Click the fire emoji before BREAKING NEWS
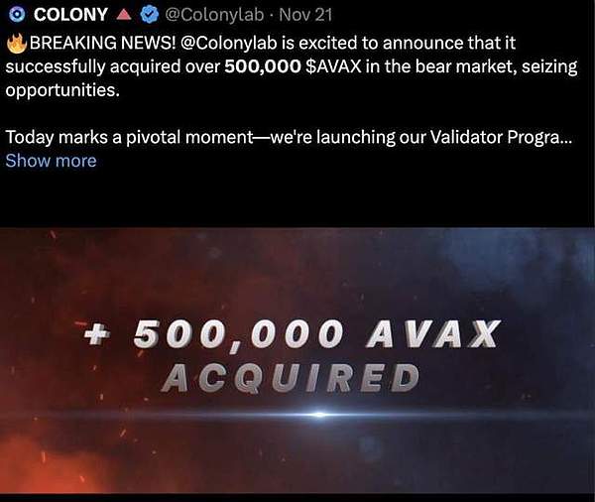 [16, 46]
